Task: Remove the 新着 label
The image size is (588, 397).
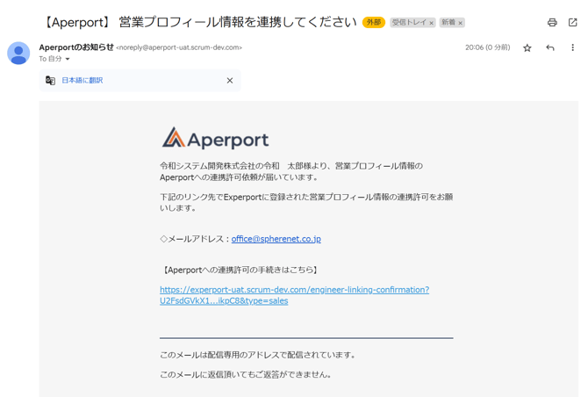Action: [x=460, y=23]
